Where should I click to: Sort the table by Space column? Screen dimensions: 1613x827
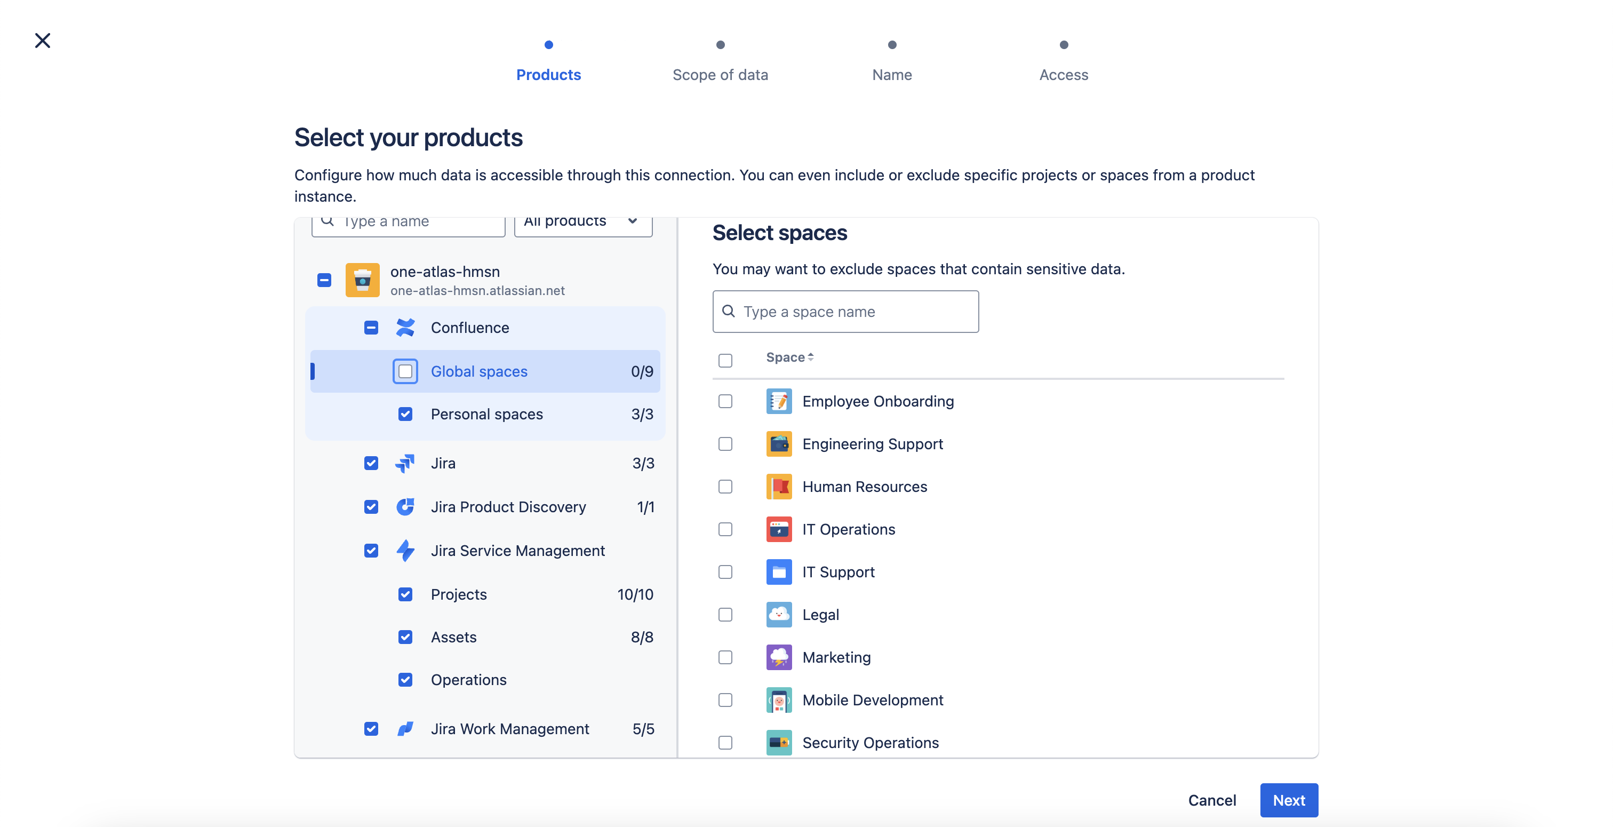pos(789,357)
